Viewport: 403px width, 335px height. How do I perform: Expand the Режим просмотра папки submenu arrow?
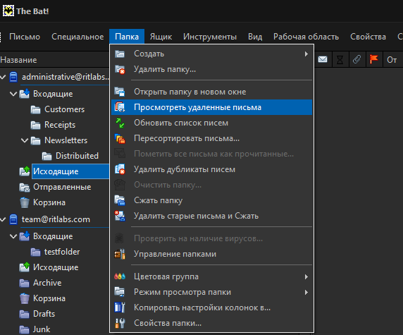tap(306, 292)
